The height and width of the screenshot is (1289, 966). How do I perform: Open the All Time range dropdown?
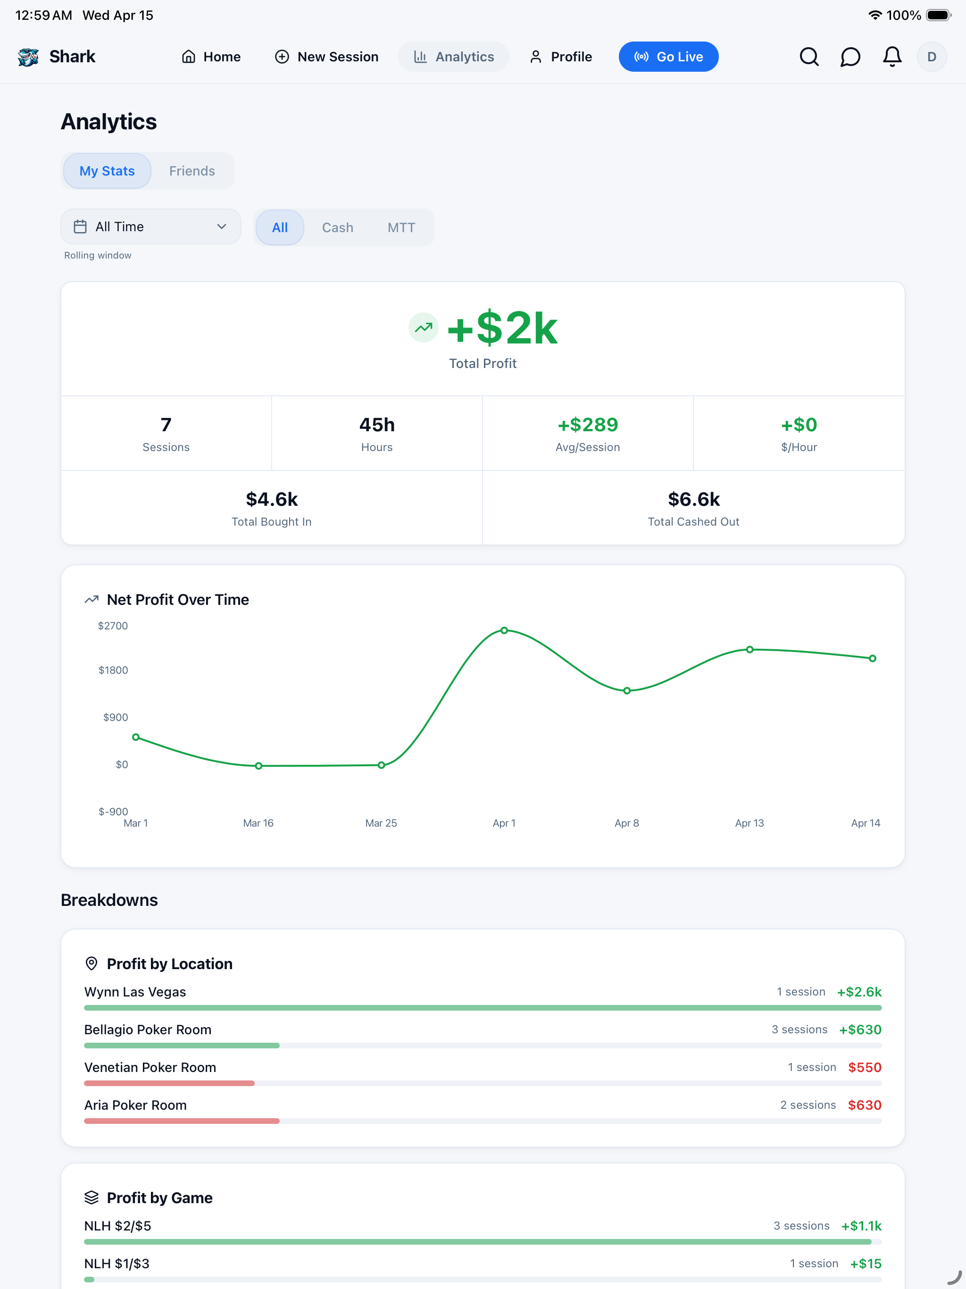[x=151, y=226]
